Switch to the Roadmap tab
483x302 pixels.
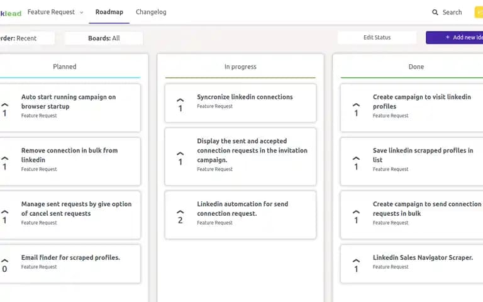point(109,12)
